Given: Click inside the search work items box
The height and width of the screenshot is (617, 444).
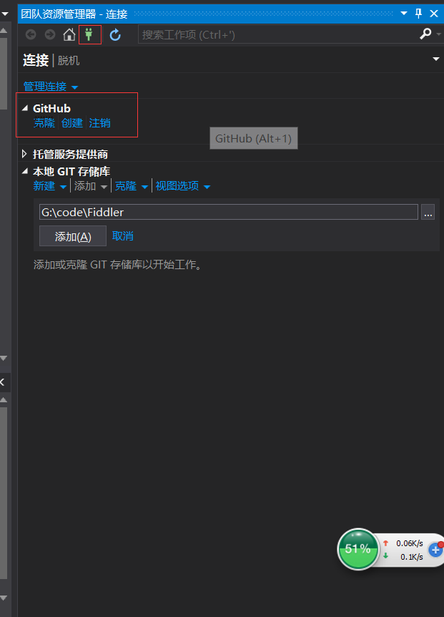Looking at the screenshot, I should tap(277, 34).
